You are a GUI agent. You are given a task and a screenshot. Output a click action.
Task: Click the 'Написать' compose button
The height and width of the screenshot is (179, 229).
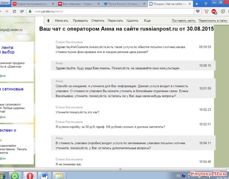61,21
